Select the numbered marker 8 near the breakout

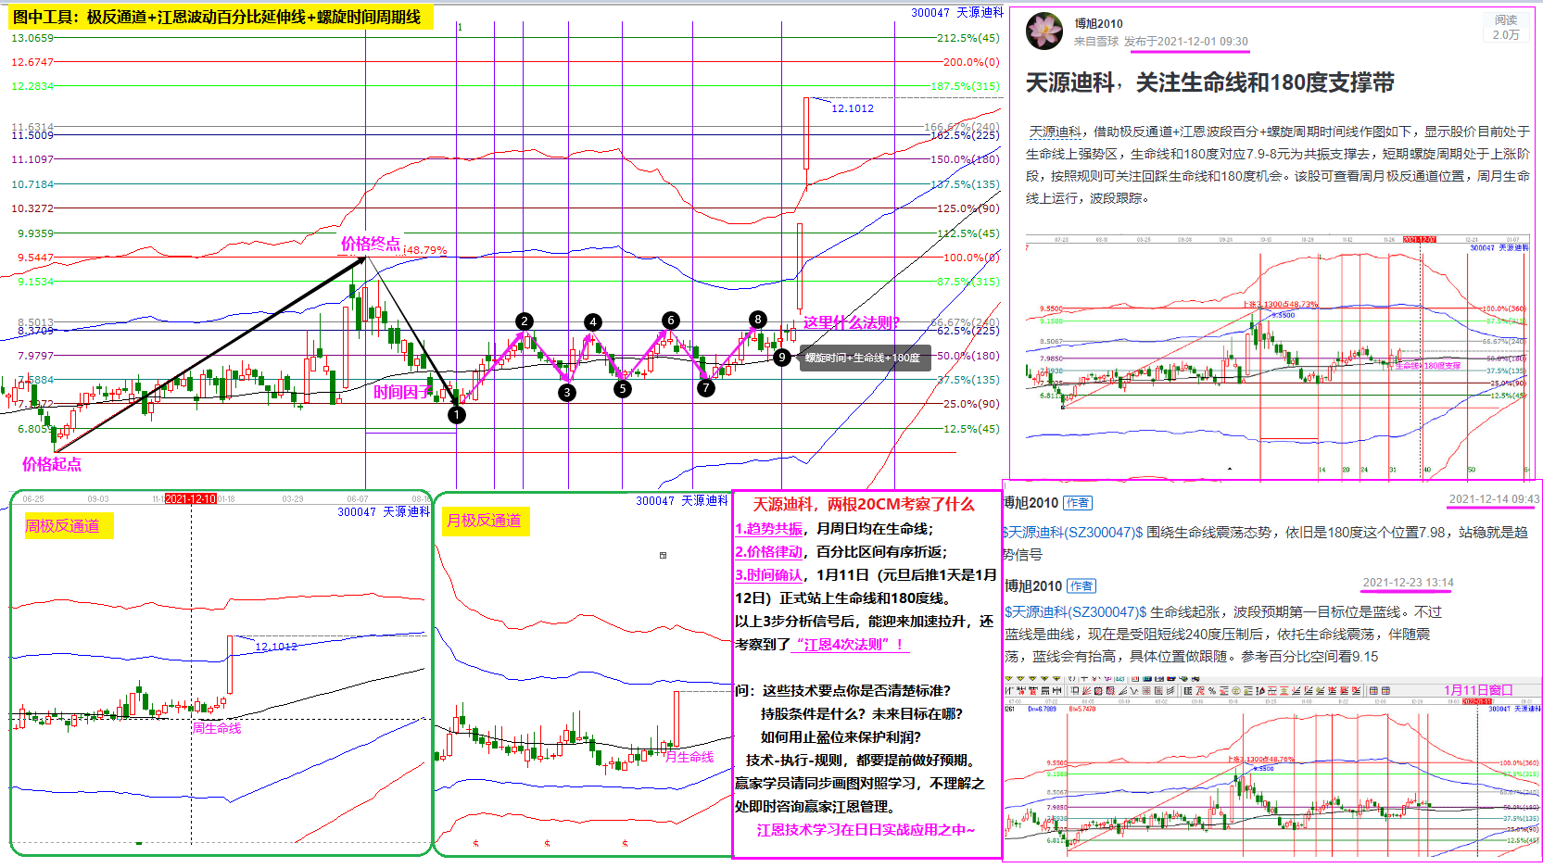click(x=758, y=320)
